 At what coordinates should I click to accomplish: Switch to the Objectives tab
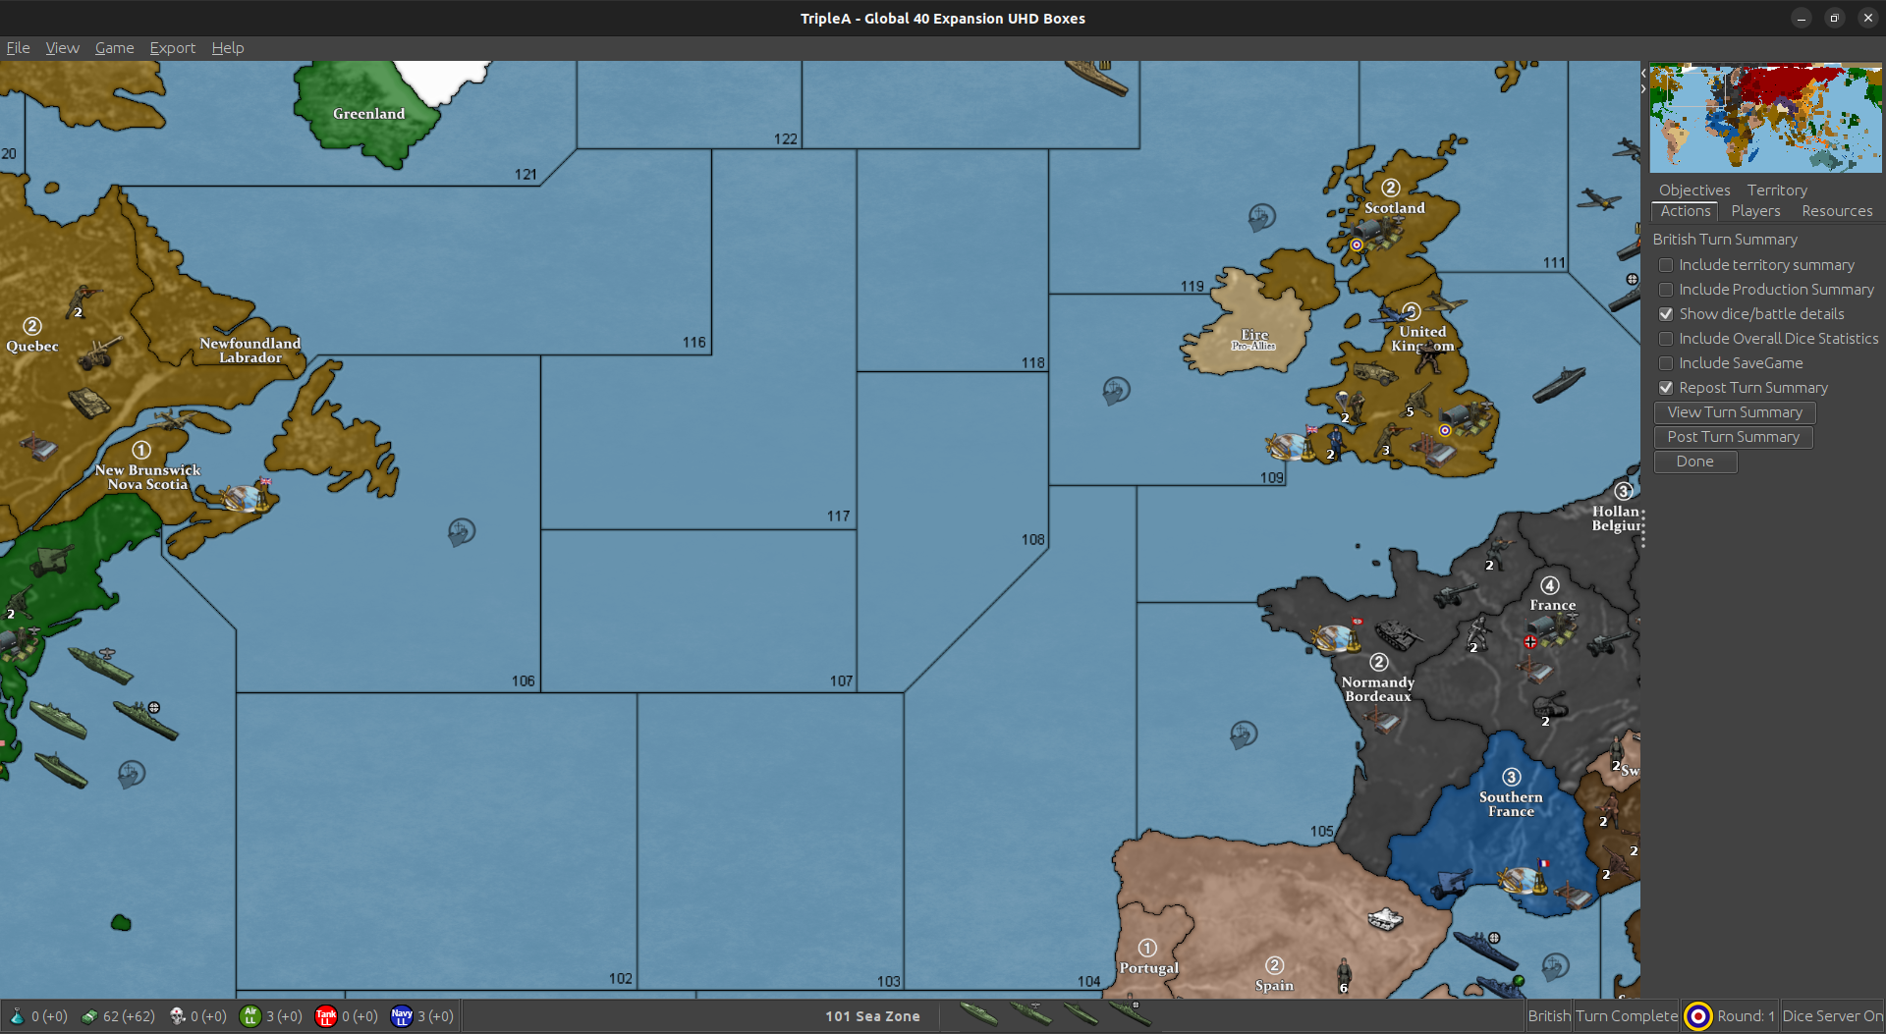pyautogui.click(x=1694, y=190)
